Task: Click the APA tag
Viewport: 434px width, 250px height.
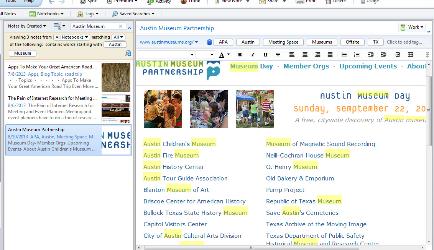Action: pyautogui.click(x=223, y=42)
